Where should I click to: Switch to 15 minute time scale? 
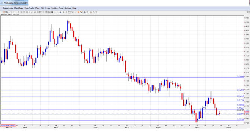click(24, 12)
